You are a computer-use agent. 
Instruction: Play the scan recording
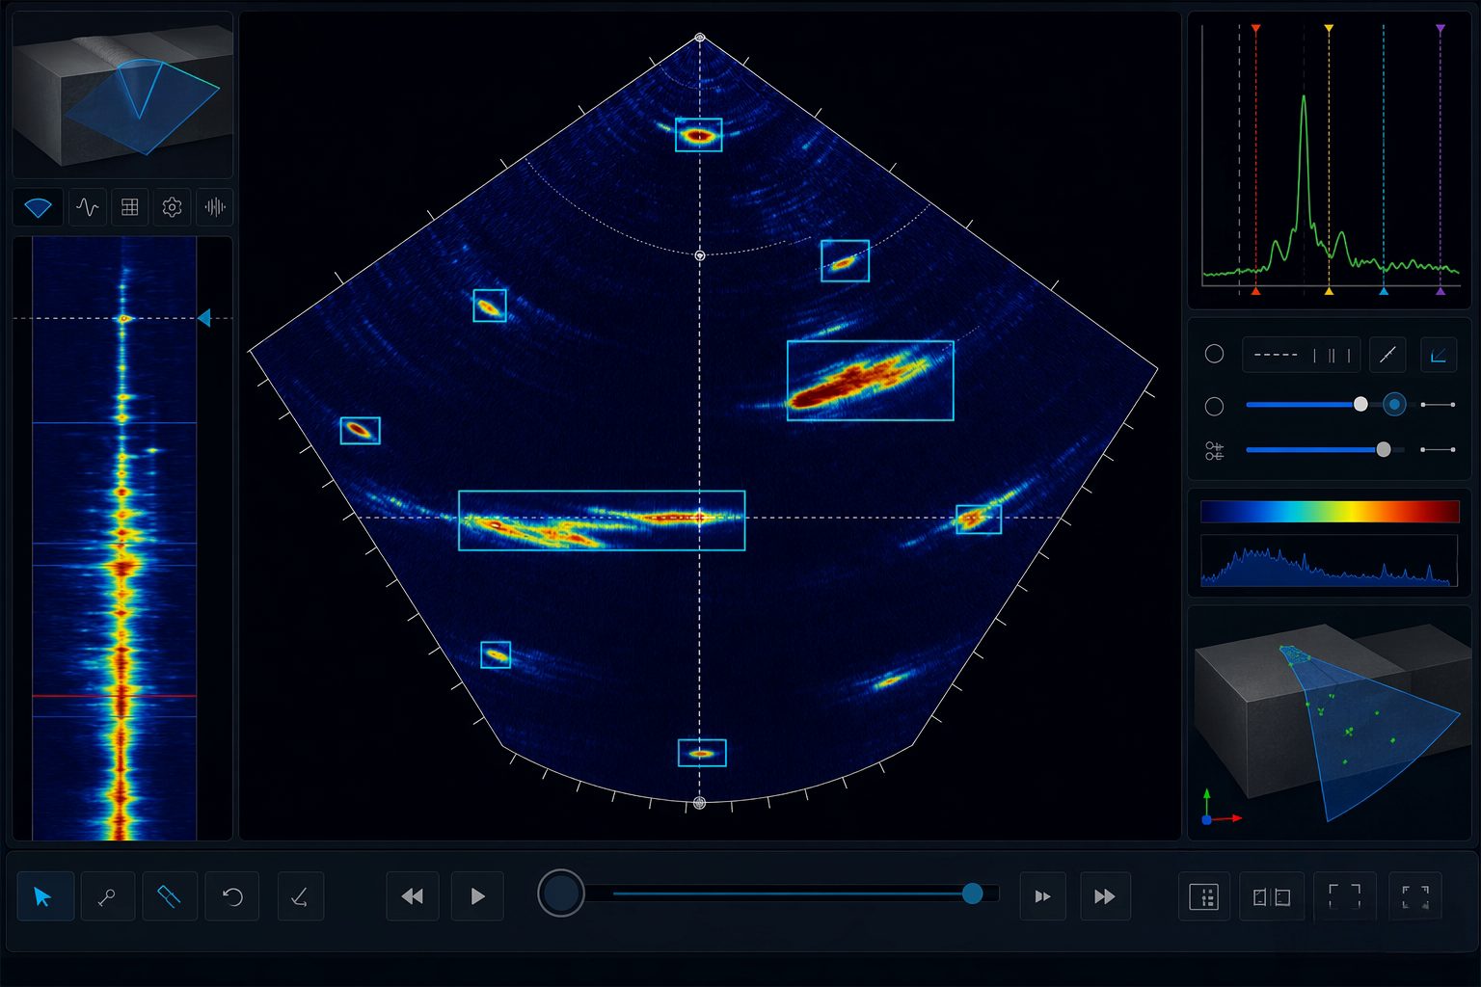click(x=477, y=896)
